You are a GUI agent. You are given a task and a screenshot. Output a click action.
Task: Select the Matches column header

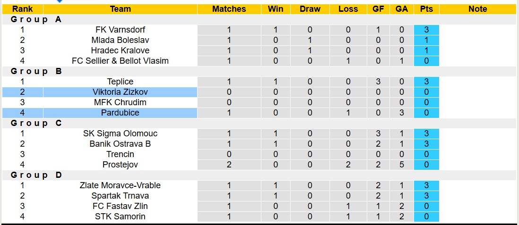coord(229,9)
